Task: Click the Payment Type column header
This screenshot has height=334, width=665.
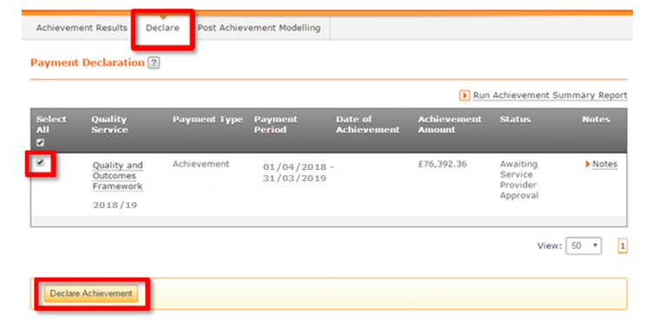Action: (x=207, y=120)
